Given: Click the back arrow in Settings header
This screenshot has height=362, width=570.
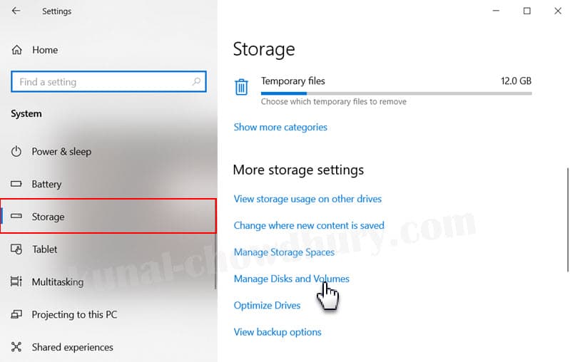Looking at the screenshot, I should pyautogui.click(x=16, y=11).
